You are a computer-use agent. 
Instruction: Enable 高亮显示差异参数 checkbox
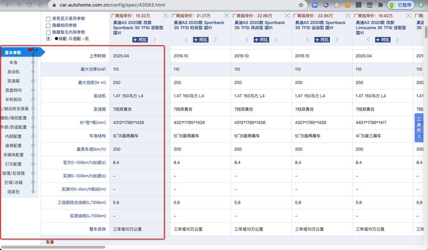tap(48, 19)
